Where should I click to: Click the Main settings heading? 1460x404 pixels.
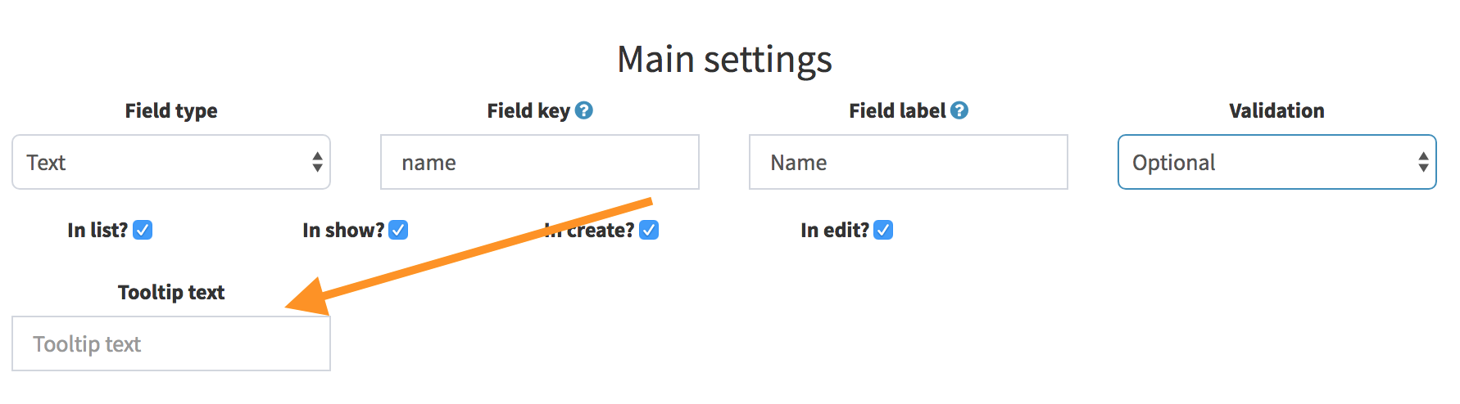pos(724,60)
